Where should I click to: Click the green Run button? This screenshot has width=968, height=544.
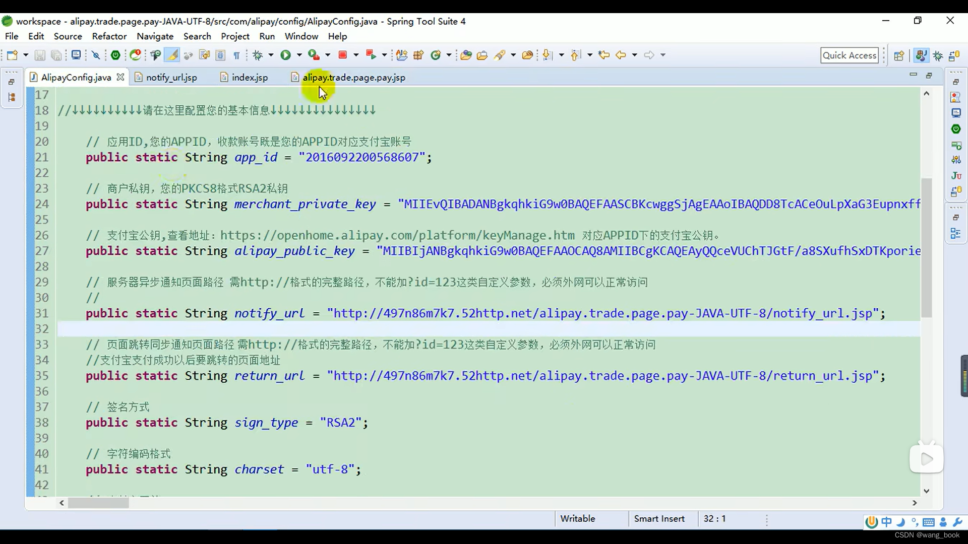tap(285, 55)
